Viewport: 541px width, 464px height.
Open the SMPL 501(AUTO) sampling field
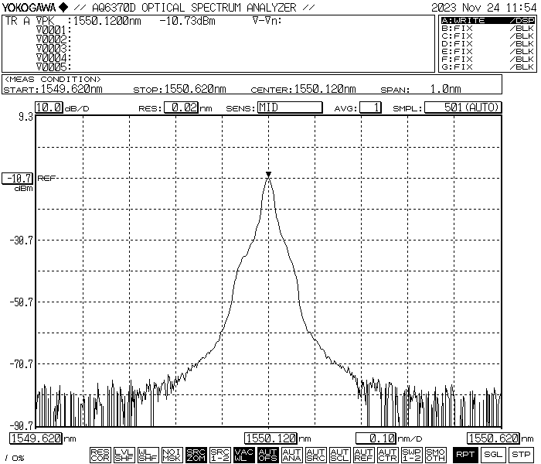tap(462, 107)
